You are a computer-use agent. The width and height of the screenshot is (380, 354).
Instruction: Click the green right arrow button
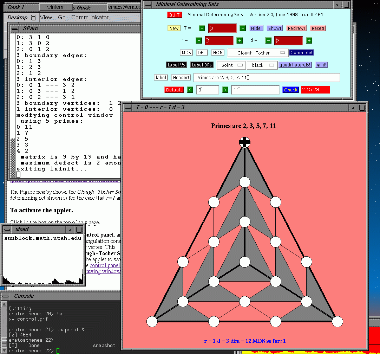tap(225, 90)
